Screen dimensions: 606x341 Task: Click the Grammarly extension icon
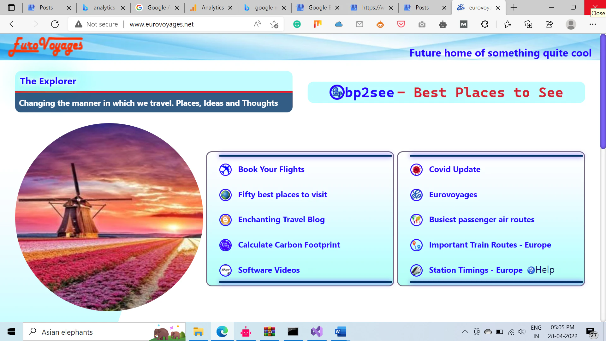pyautogui.click(x=297, y=24)
